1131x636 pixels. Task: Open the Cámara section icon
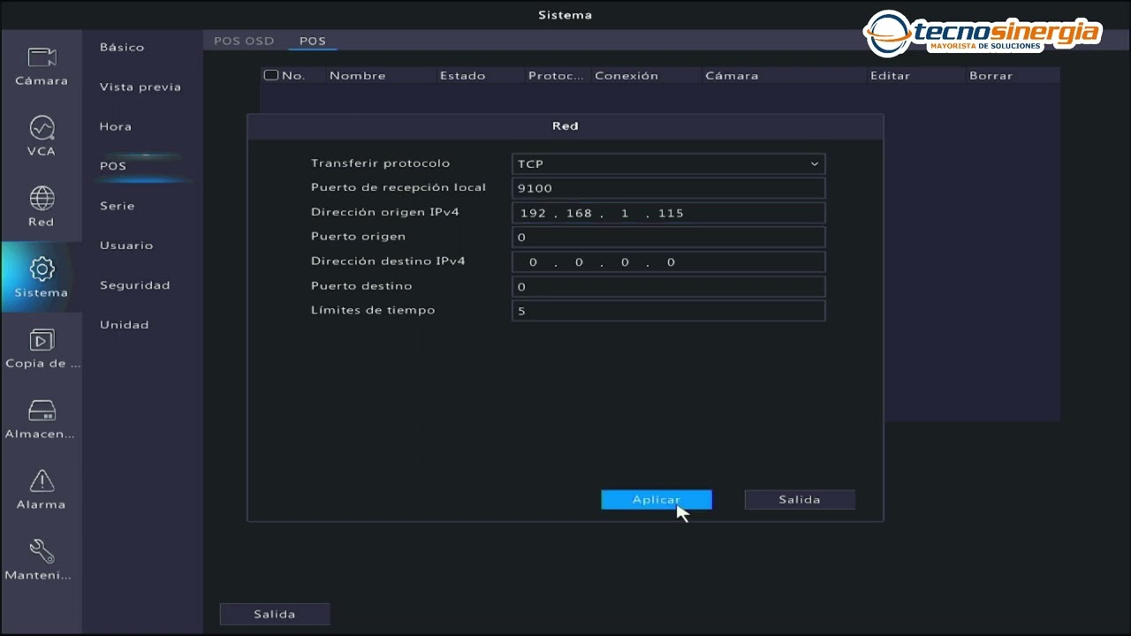click(42, 58)
